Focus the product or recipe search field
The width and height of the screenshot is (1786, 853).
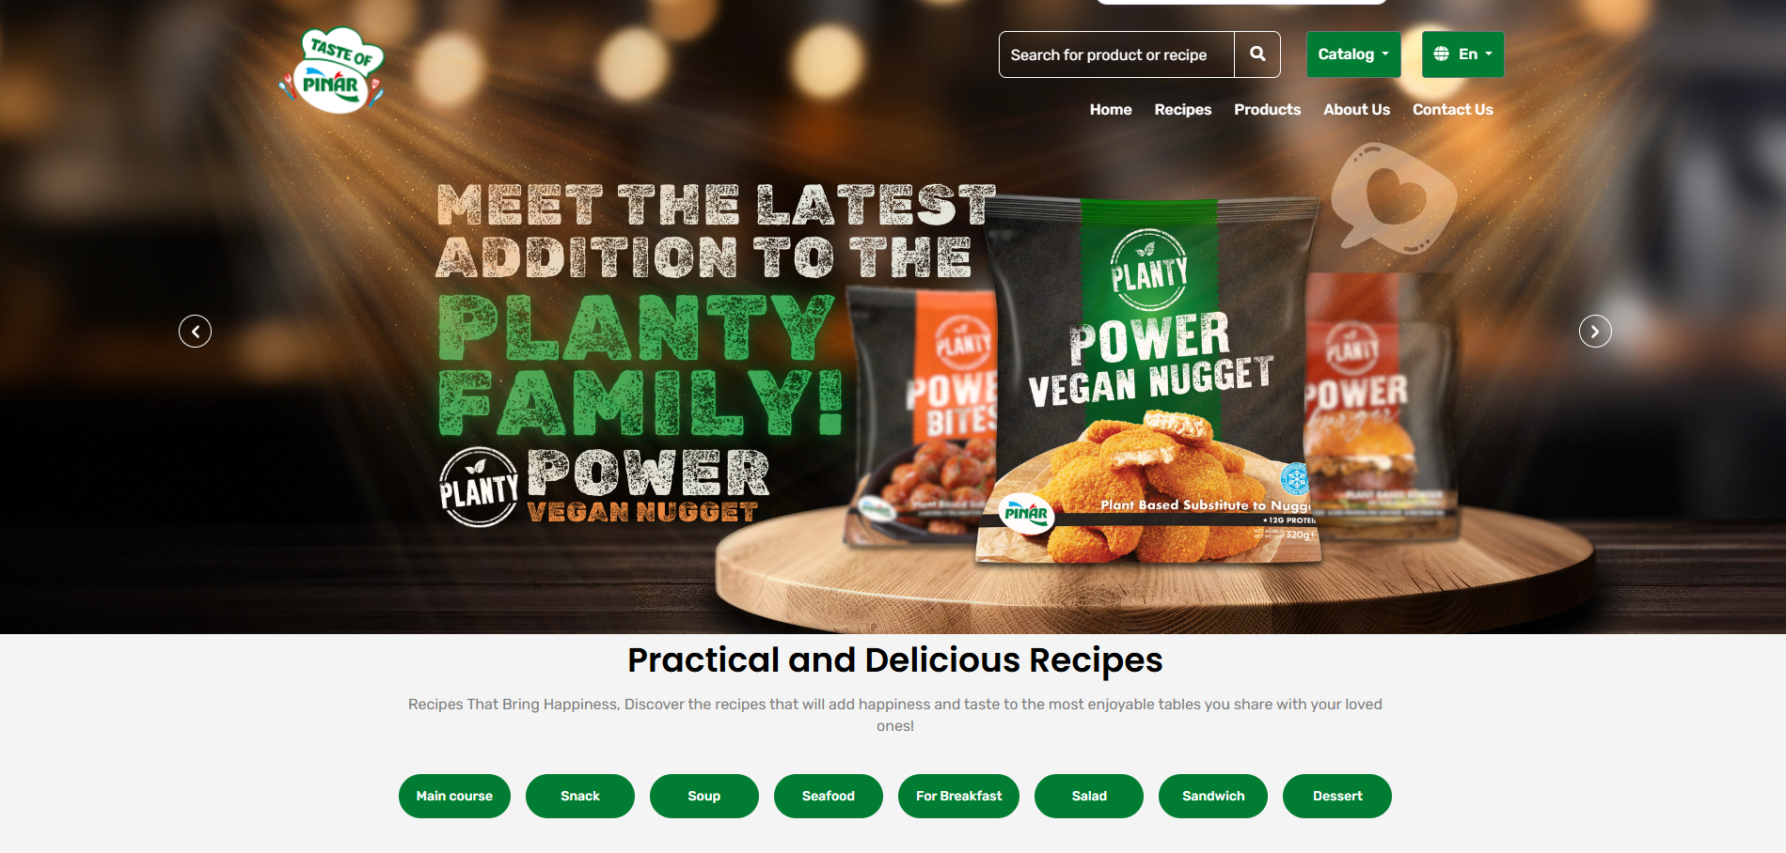(1116, 54)
